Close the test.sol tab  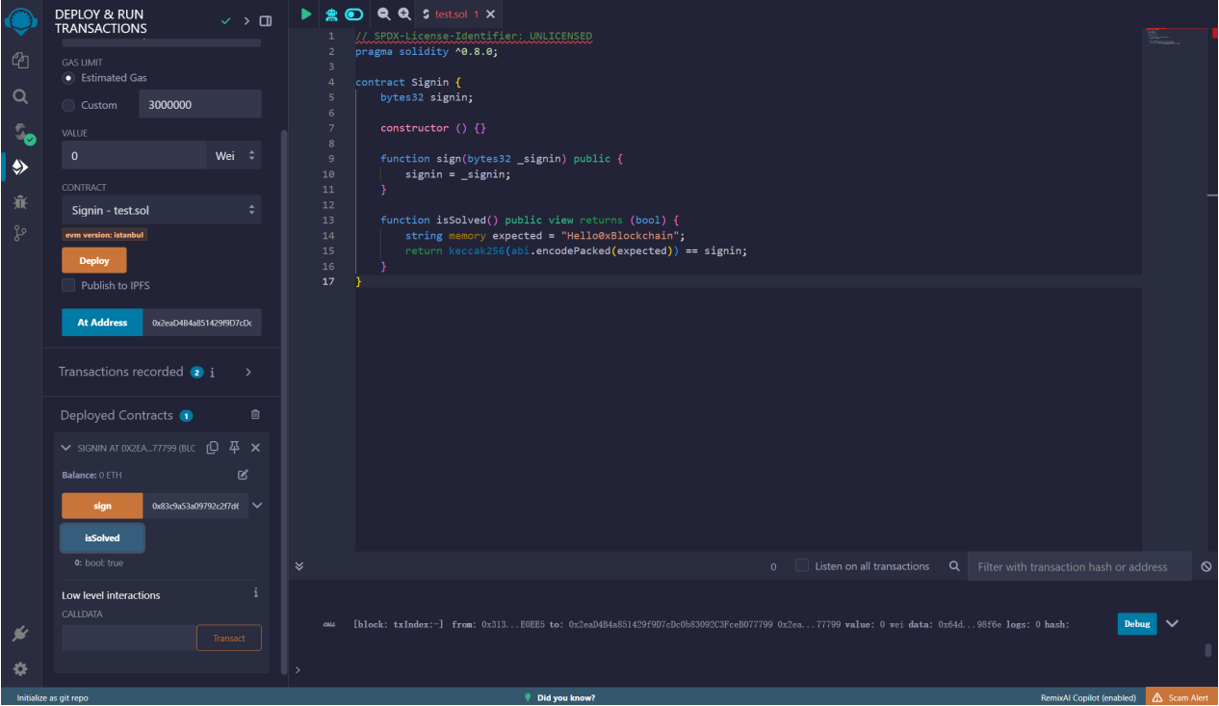click(x=491, y=14)
